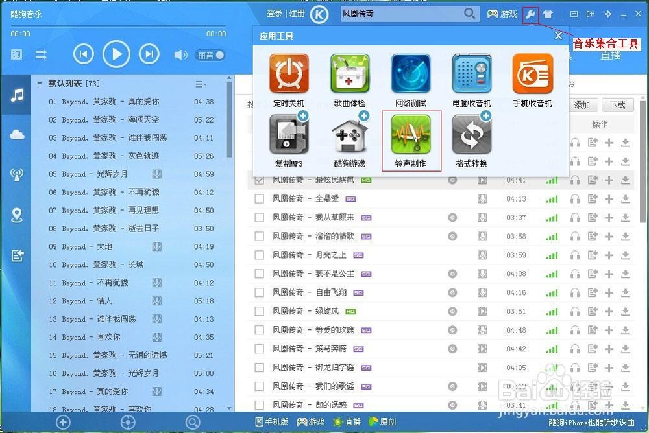Click the wrench tools icon in title bar

tap(531, 14)
